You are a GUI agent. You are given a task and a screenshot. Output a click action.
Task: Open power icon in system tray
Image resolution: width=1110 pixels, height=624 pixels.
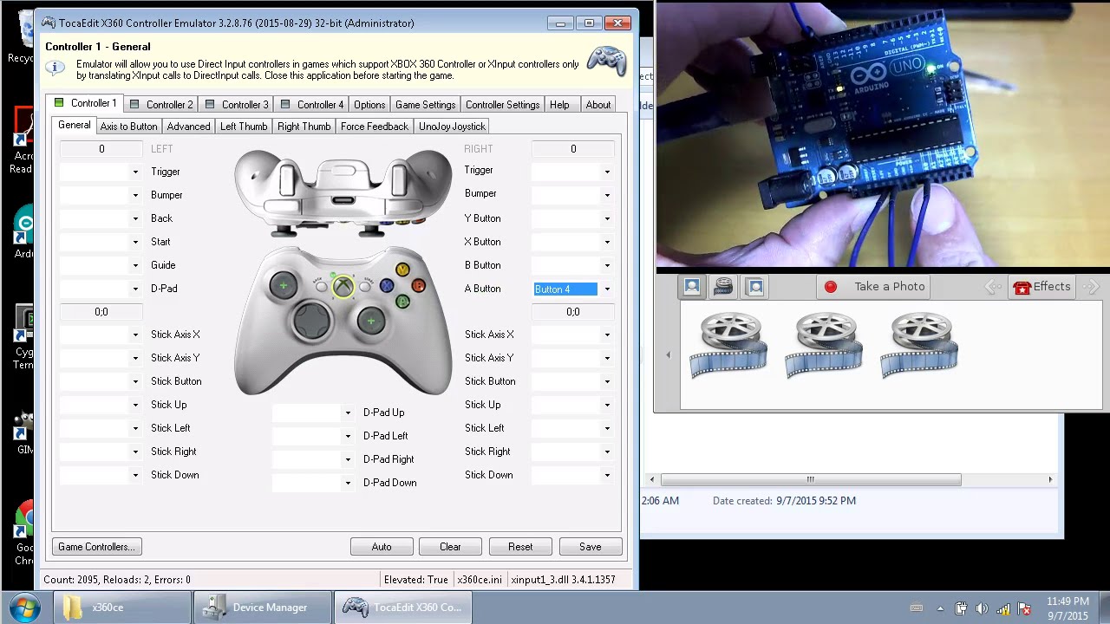click(961, 608)
